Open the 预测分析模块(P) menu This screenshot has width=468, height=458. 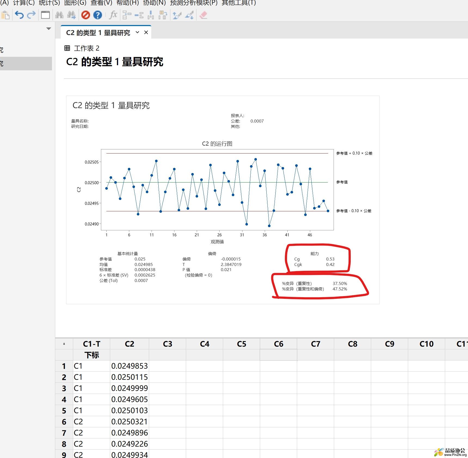point(194,3)
